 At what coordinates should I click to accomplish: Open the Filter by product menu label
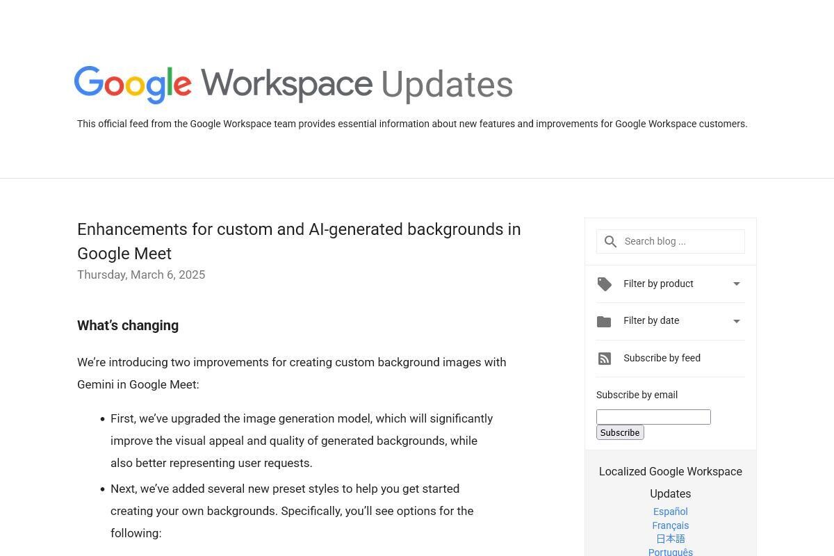pos(658,284)
